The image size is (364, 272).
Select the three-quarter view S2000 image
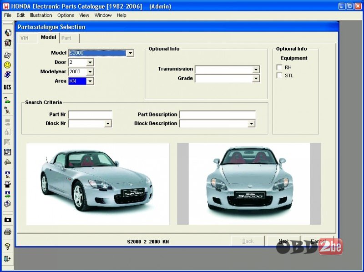(98, 184)
